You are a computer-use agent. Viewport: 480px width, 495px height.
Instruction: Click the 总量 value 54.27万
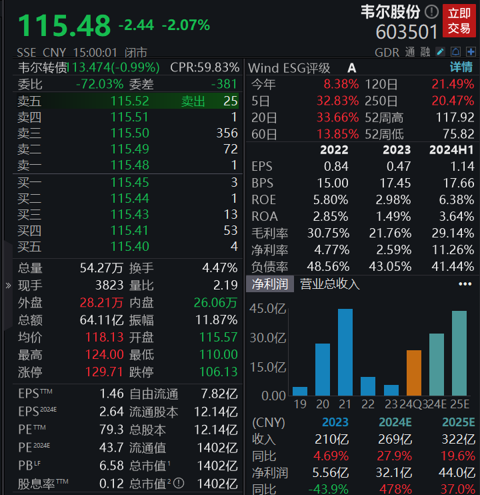coord(101,268)
